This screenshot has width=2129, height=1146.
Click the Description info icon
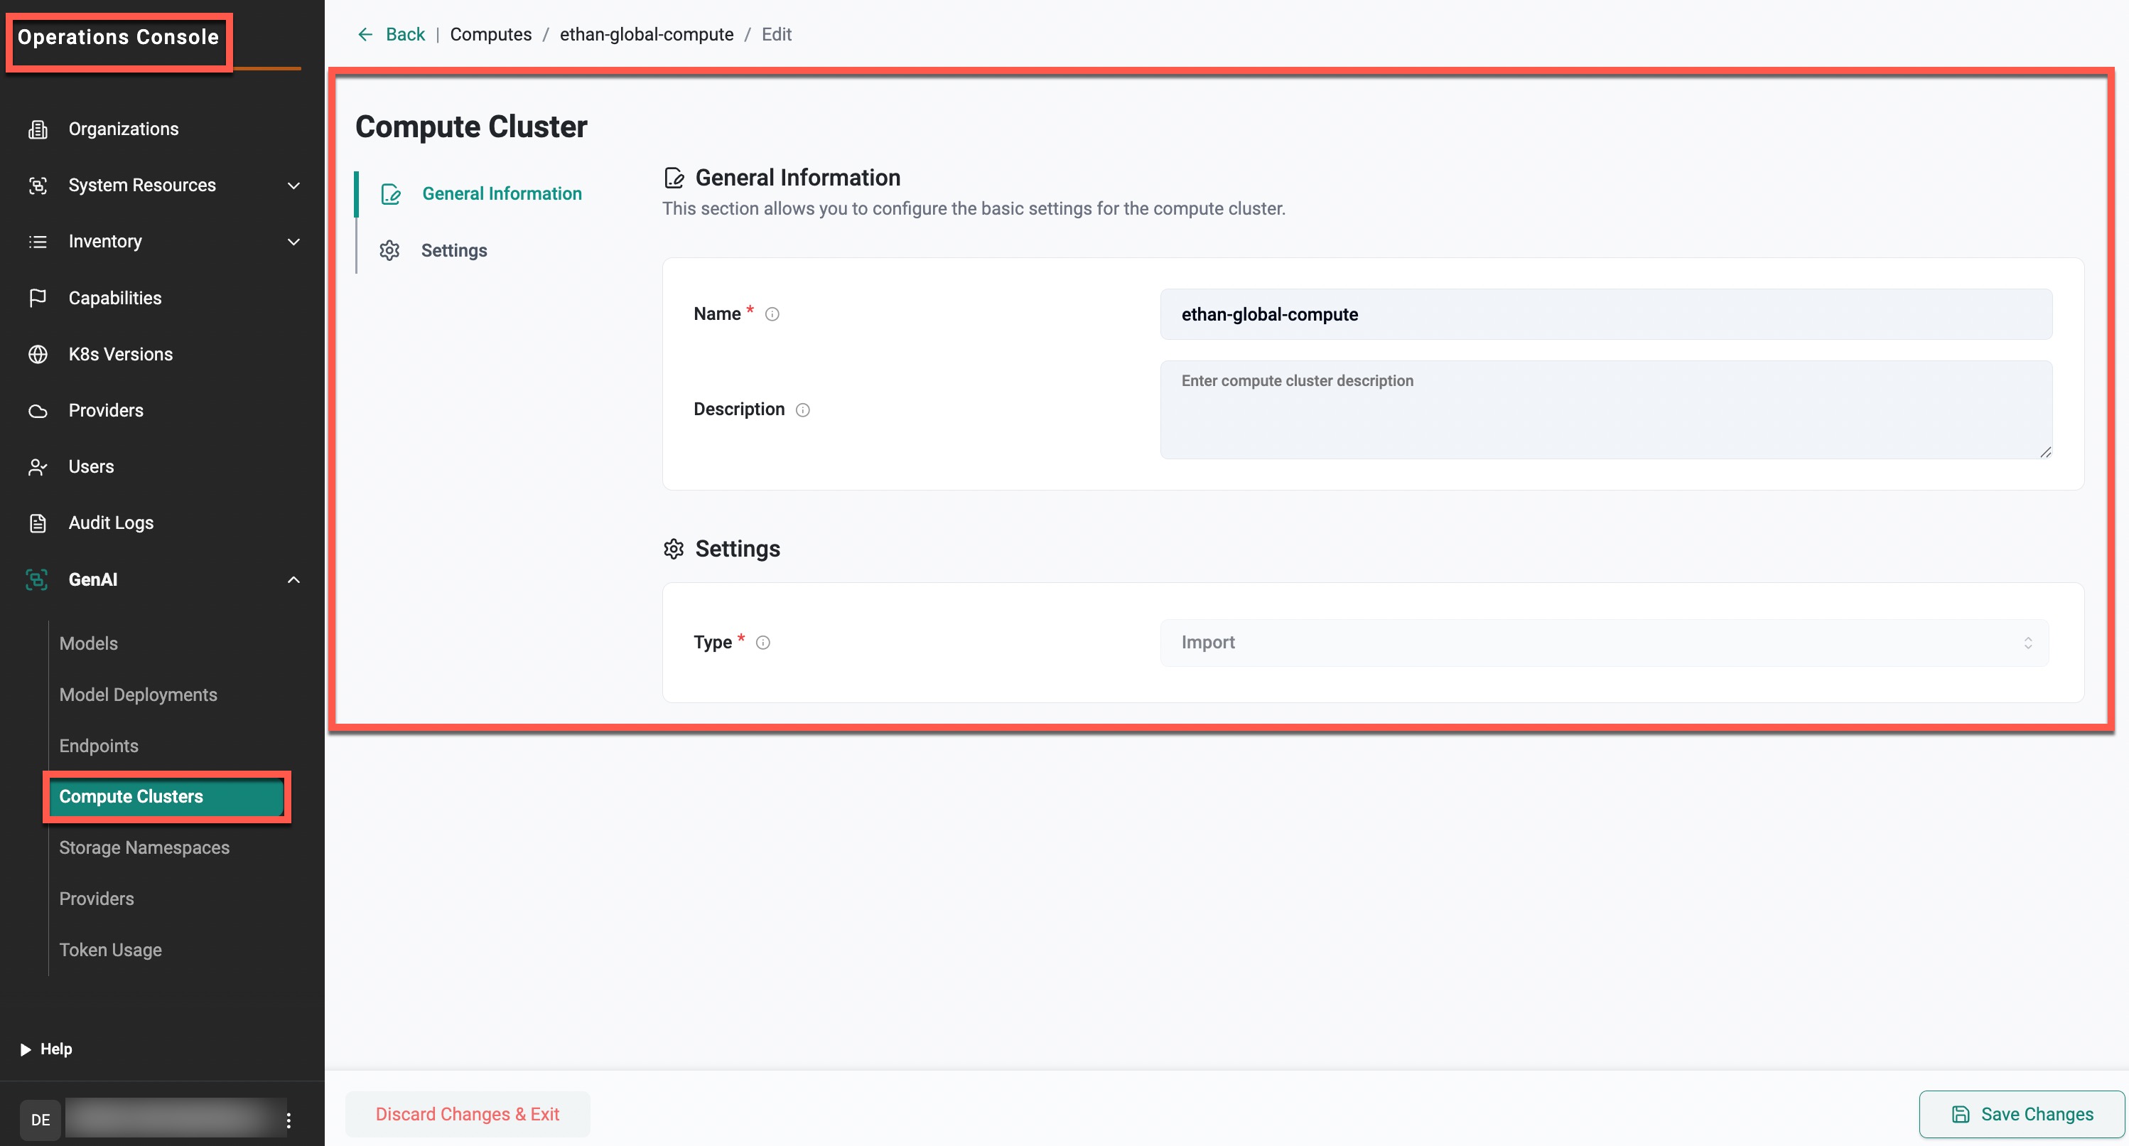(802, 410)
